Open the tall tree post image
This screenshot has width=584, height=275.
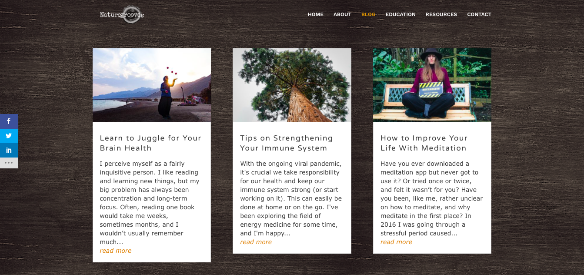(292, 85)
